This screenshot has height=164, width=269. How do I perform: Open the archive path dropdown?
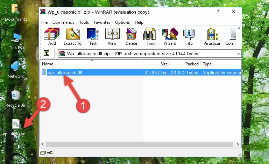pos(238,54)
